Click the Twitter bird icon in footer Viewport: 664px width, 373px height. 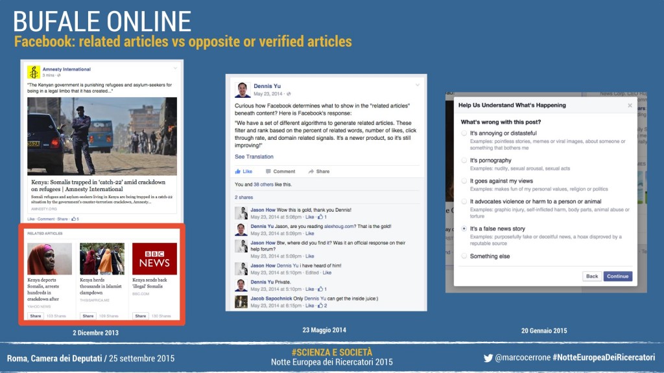(x=488, y=358)
